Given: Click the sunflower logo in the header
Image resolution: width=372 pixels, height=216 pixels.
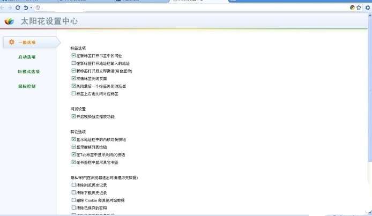Looking at the screenshot, I should 9,21.
